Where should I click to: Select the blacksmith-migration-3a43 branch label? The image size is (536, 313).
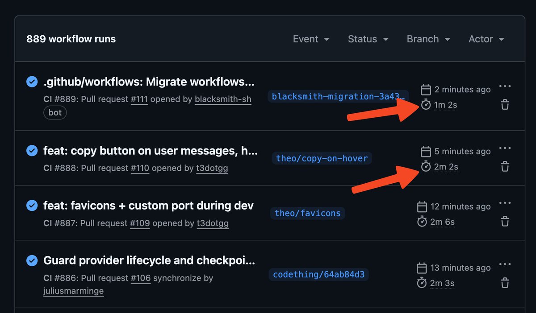pyautogui.click(x=339, y=96)
